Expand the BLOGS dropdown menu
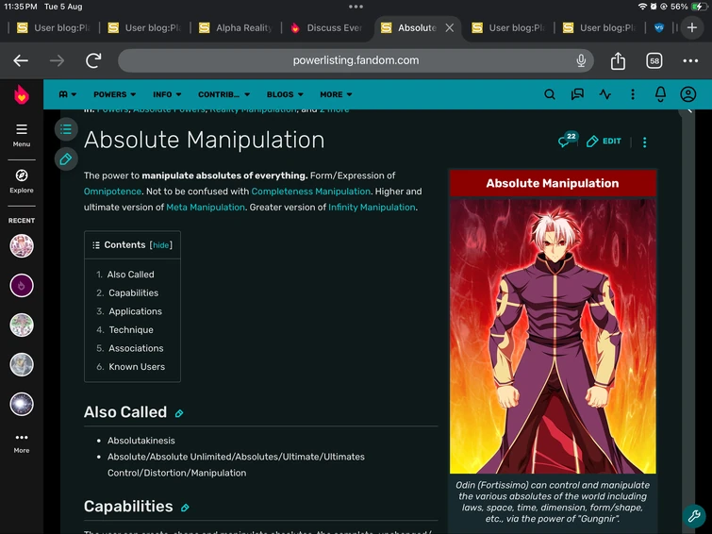Viewport: 712px width, 534px height. pyautogui.click(x=284, y=94)
